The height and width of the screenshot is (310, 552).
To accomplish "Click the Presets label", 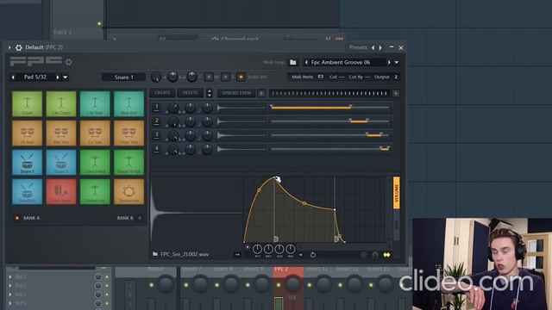I will [x=358, y=47].
